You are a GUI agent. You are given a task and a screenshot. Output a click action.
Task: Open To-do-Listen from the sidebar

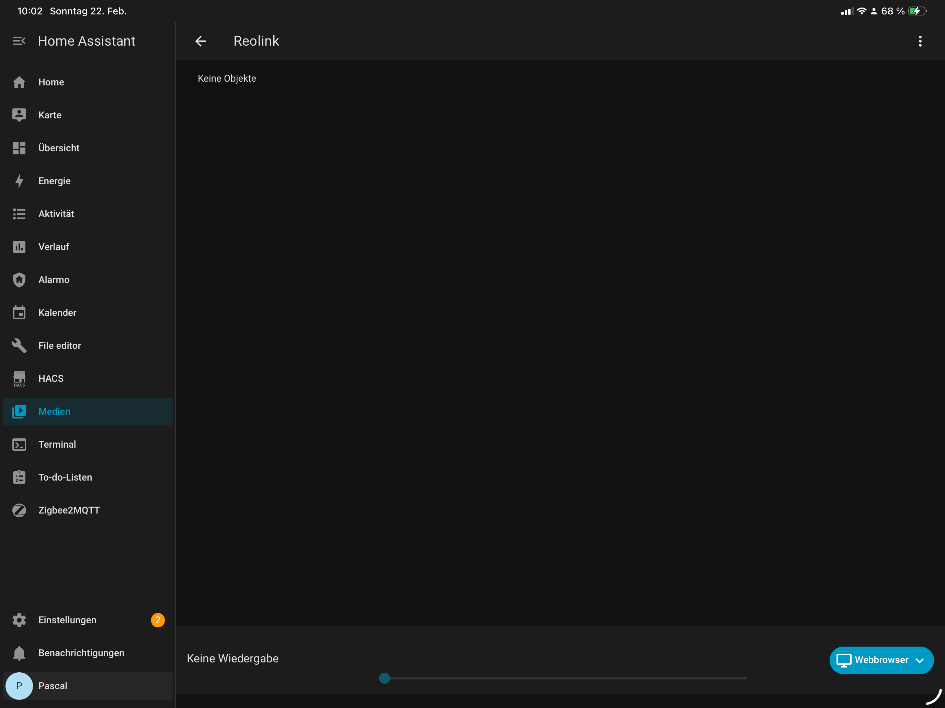(88, 477)
